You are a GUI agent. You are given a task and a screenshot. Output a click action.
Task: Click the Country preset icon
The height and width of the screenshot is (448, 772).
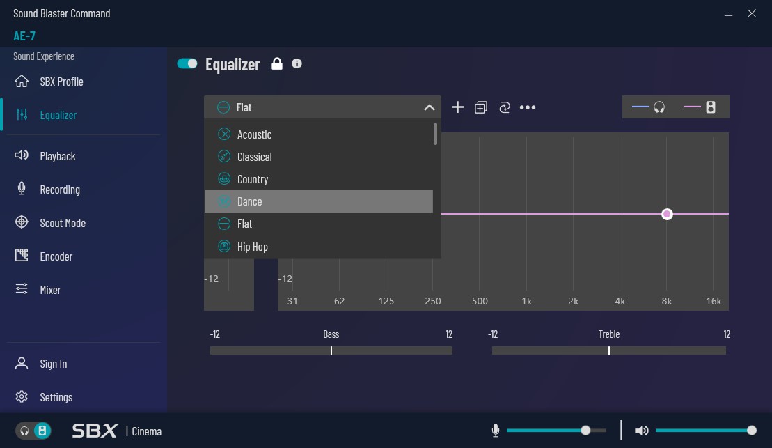pyautogui.click(x=224, y=179)
